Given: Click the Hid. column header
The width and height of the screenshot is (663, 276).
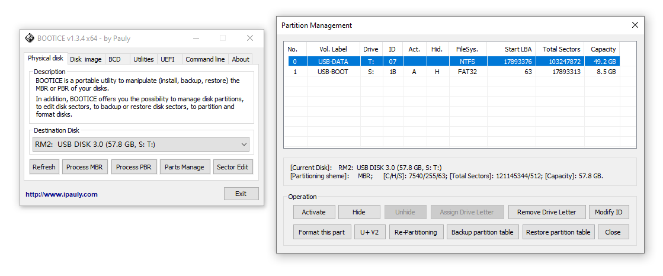Looking at the screenshot, I should [x=437, y=49].
